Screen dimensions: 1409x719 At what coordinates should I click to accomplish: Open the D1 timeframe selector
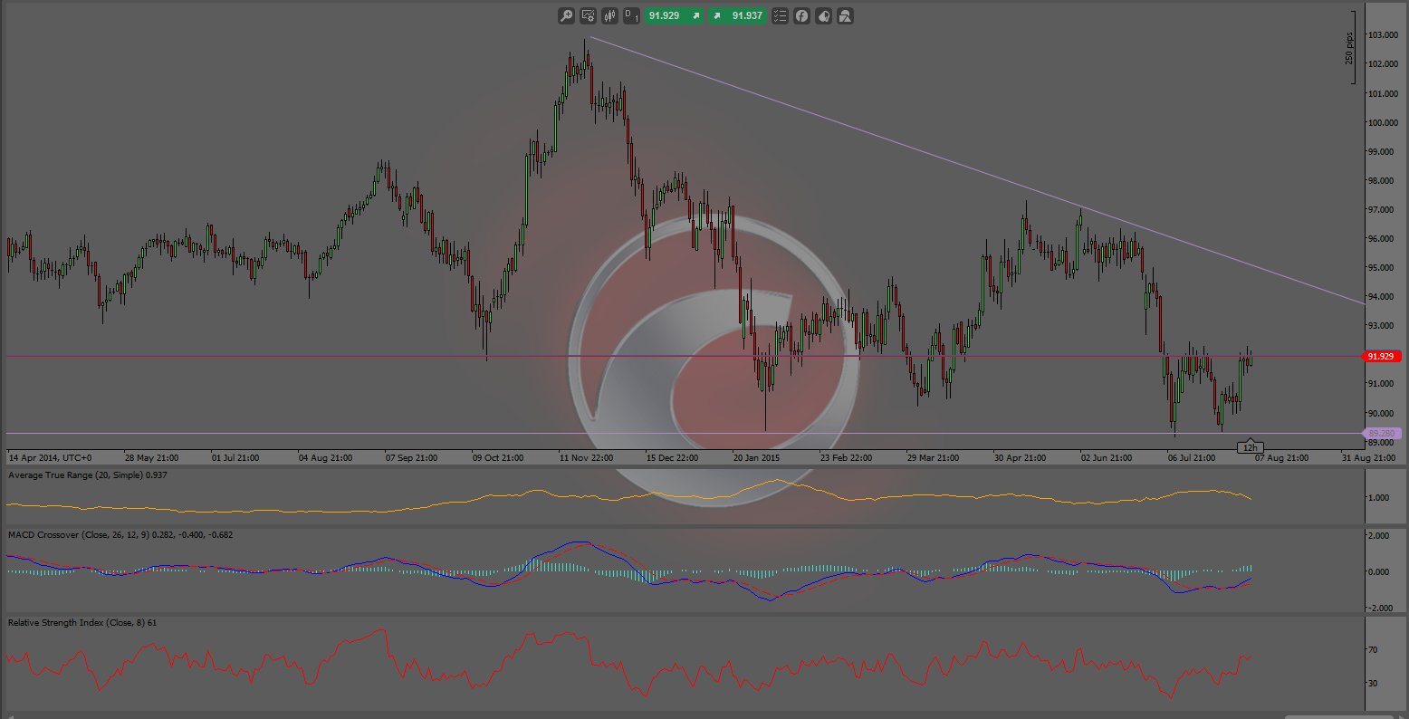tap(631, 15)
